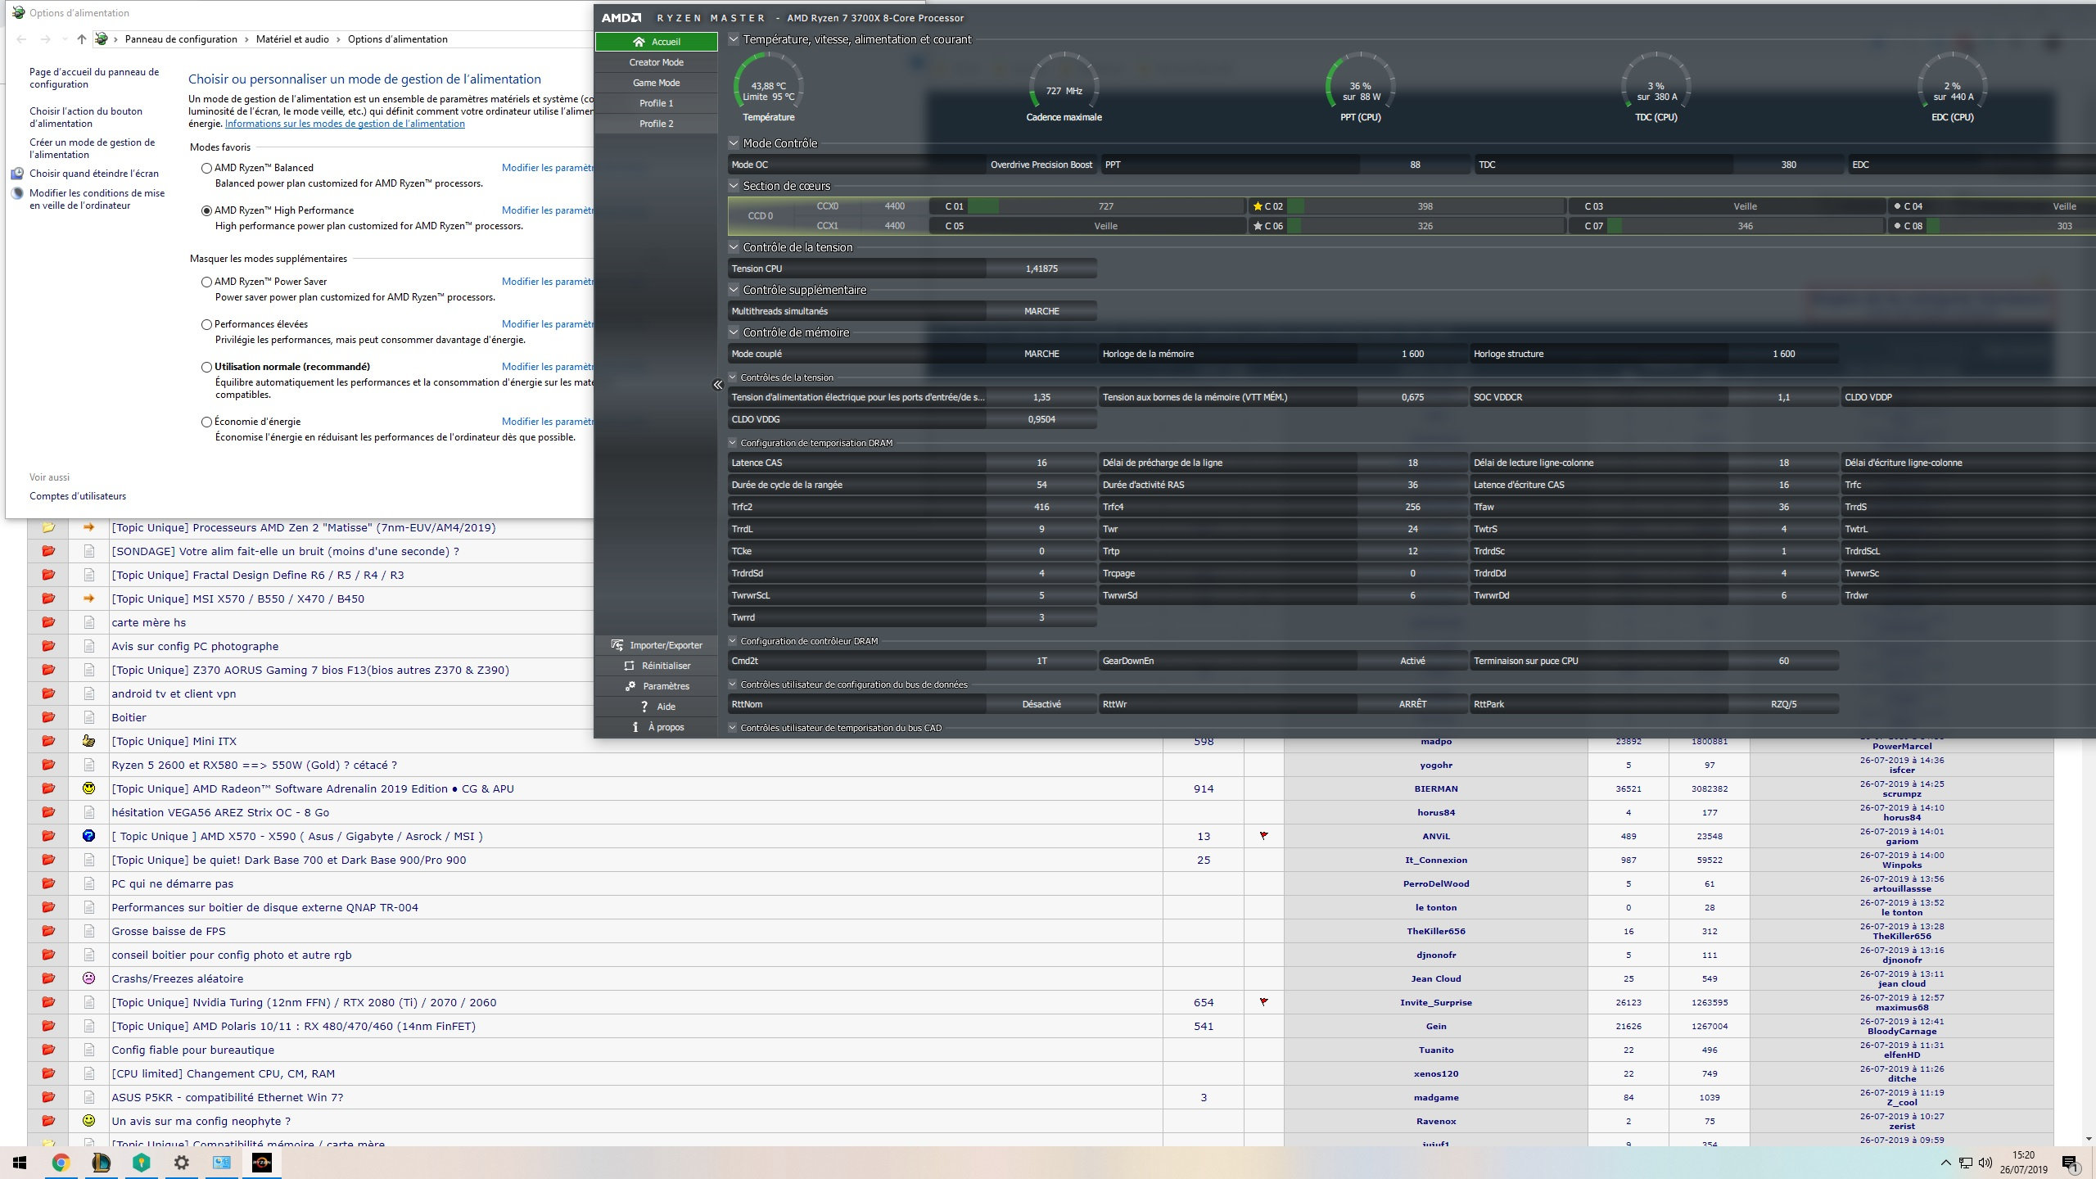
Task: Open Paramètres gears in Ryzen Master sidebar
Action: click(630, 686)
